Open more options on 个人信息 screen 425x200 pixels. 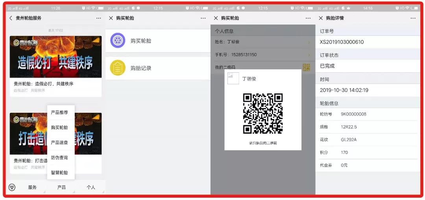308,18
